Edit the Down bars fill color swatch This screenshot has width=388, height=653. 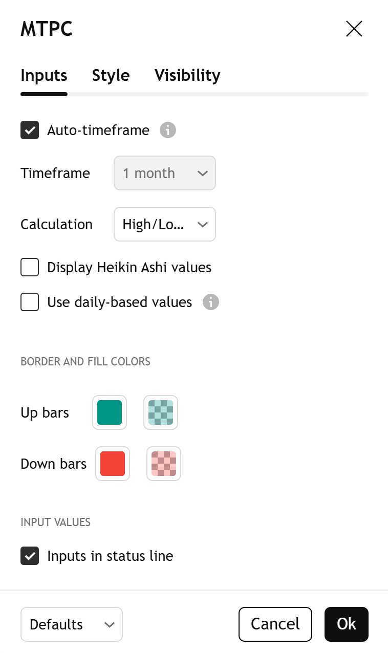(164, 464)
